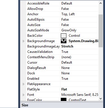
Task: Expand the Font property node
Action: (x=24, y=95)
